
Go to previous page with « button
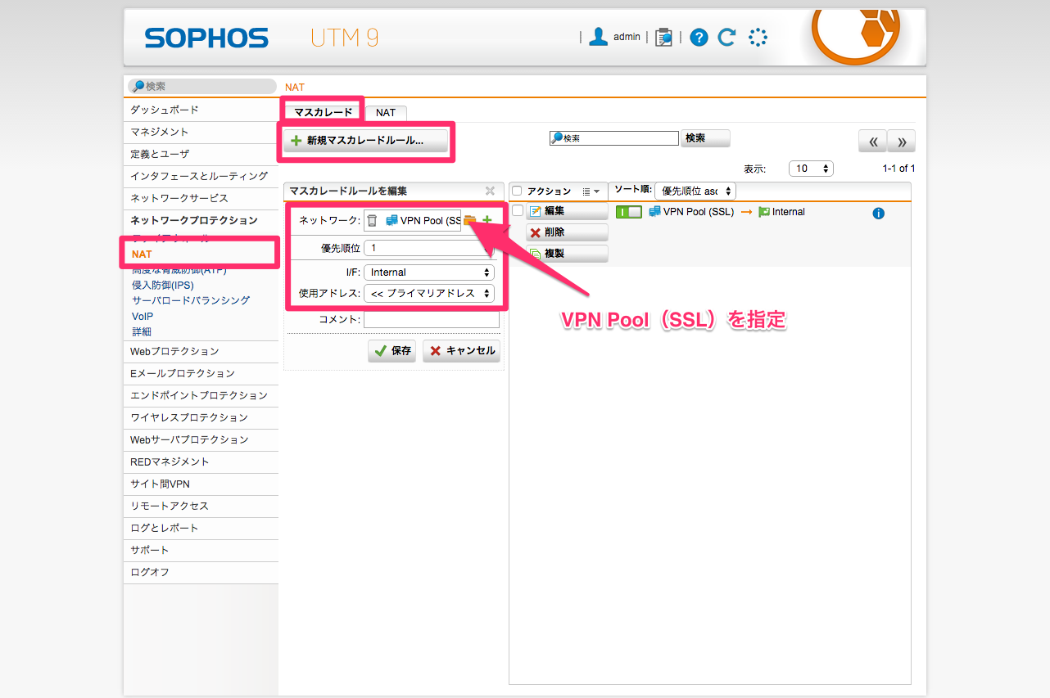872,141
